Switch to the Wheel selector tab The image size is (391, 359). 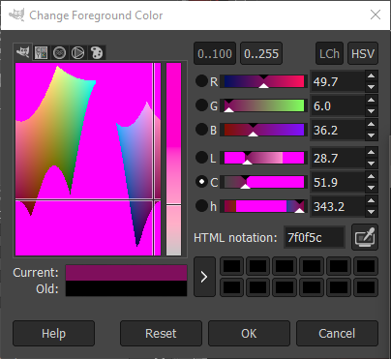click(77, 52)
